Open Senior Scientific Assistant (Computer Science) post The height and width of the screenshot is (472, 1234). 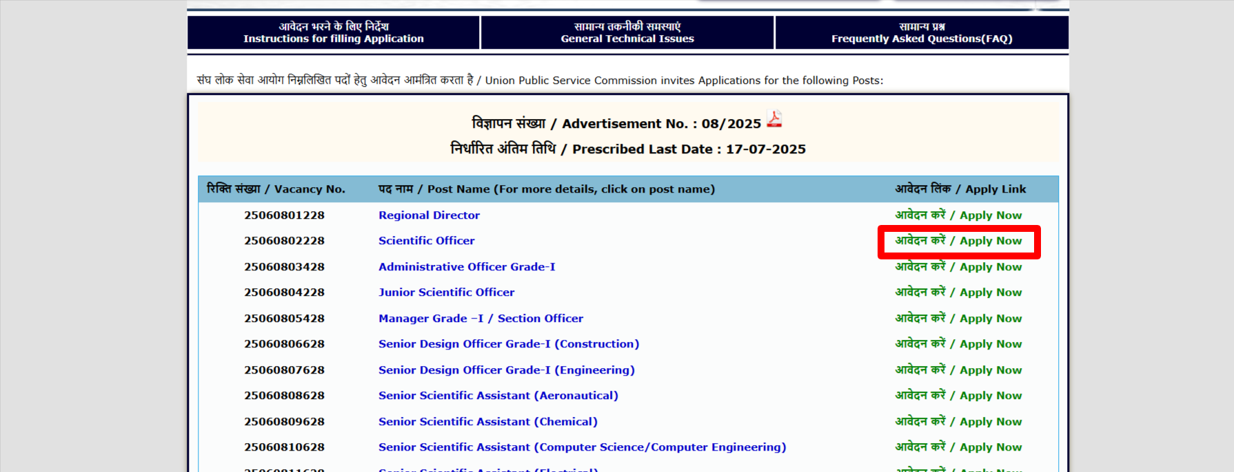(x=582, y=447)
